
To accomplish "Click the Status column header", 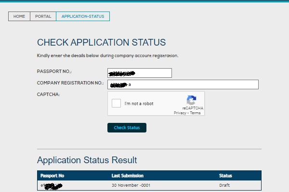I will pos(225,176).
